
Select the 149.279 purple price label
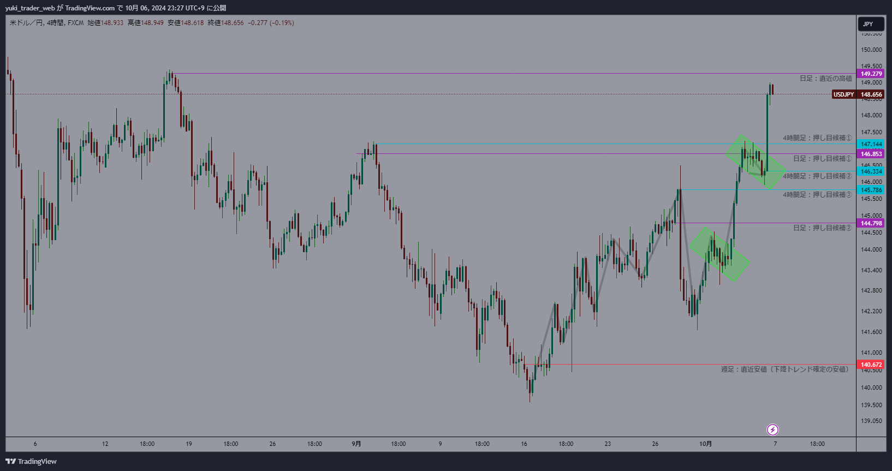[871, 74]
